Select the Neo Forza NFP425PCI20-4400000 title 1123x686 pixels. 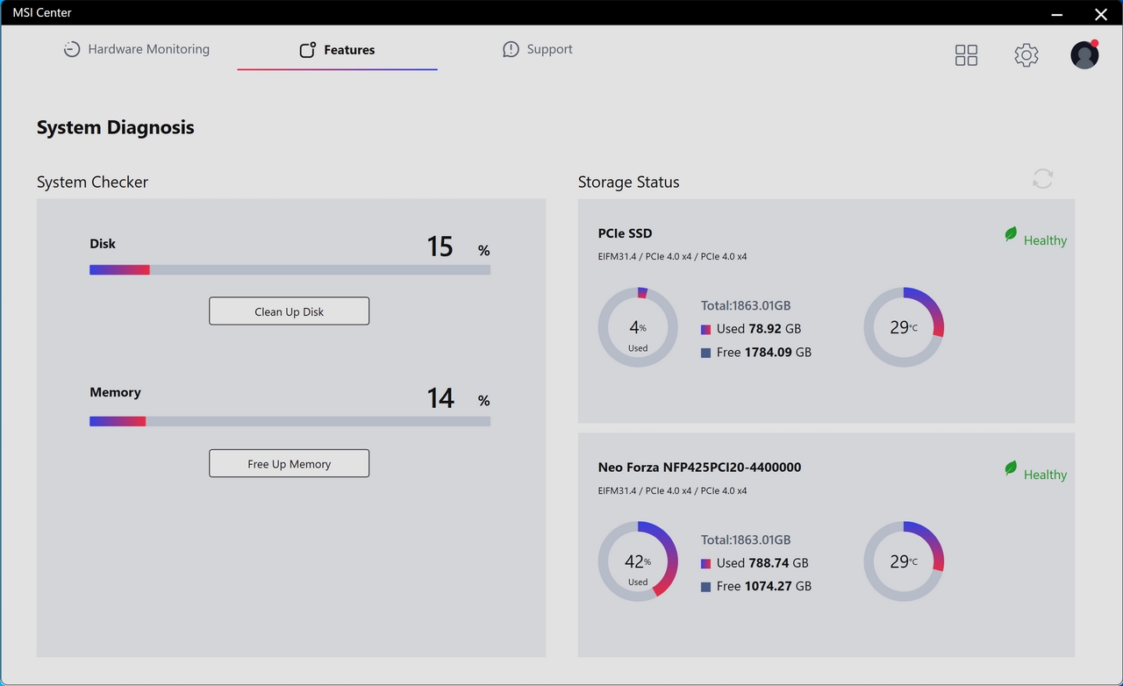coord(699,468)
